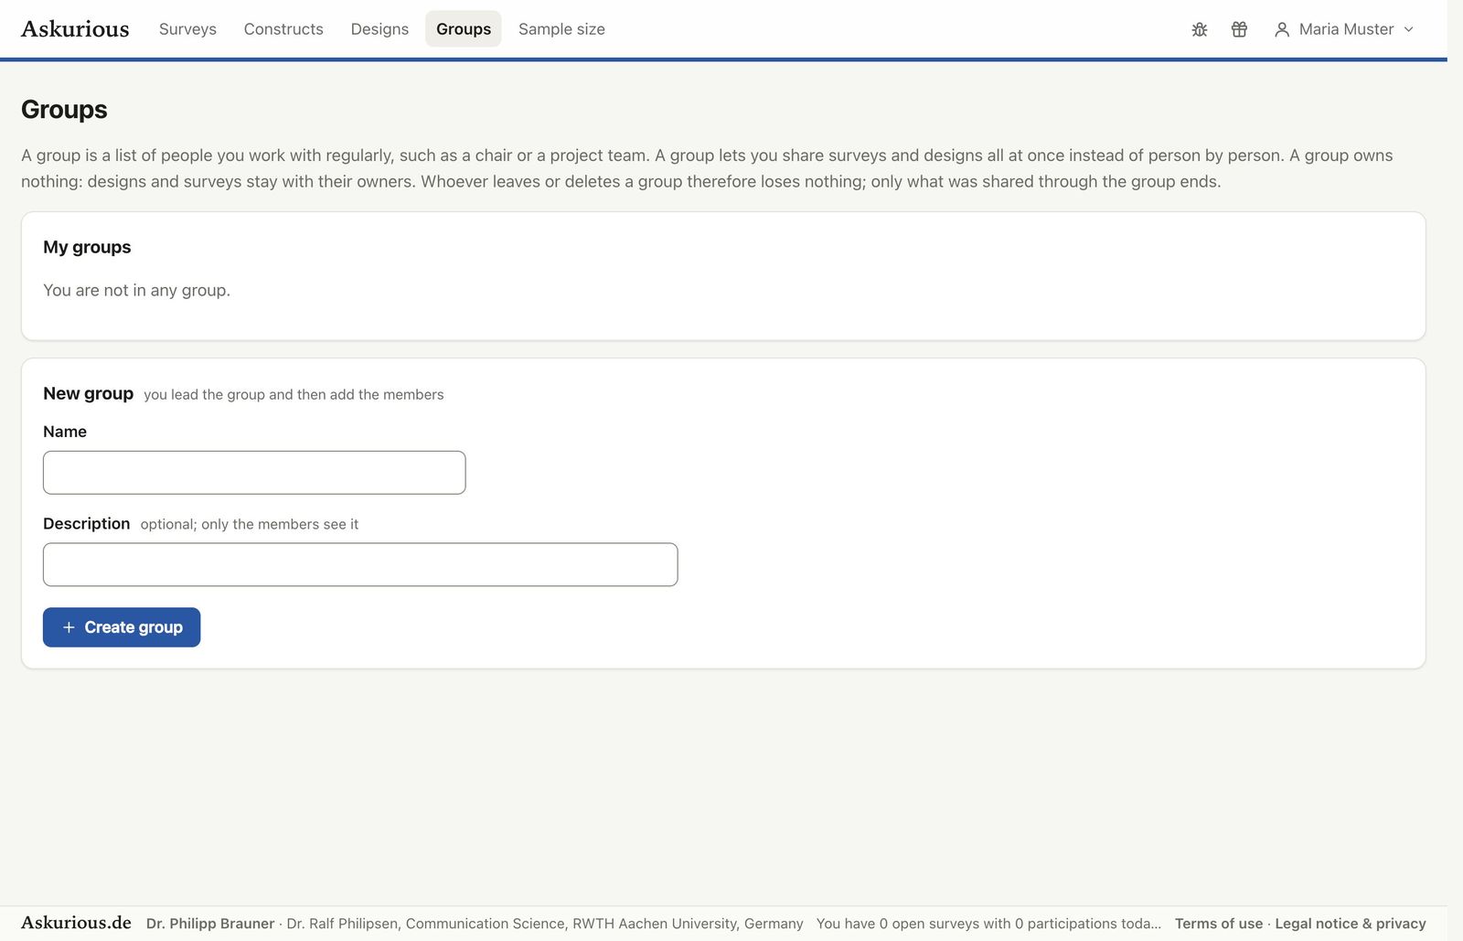Open the Surveys tab
This screenshot has width=1463, height=941.
187,29
